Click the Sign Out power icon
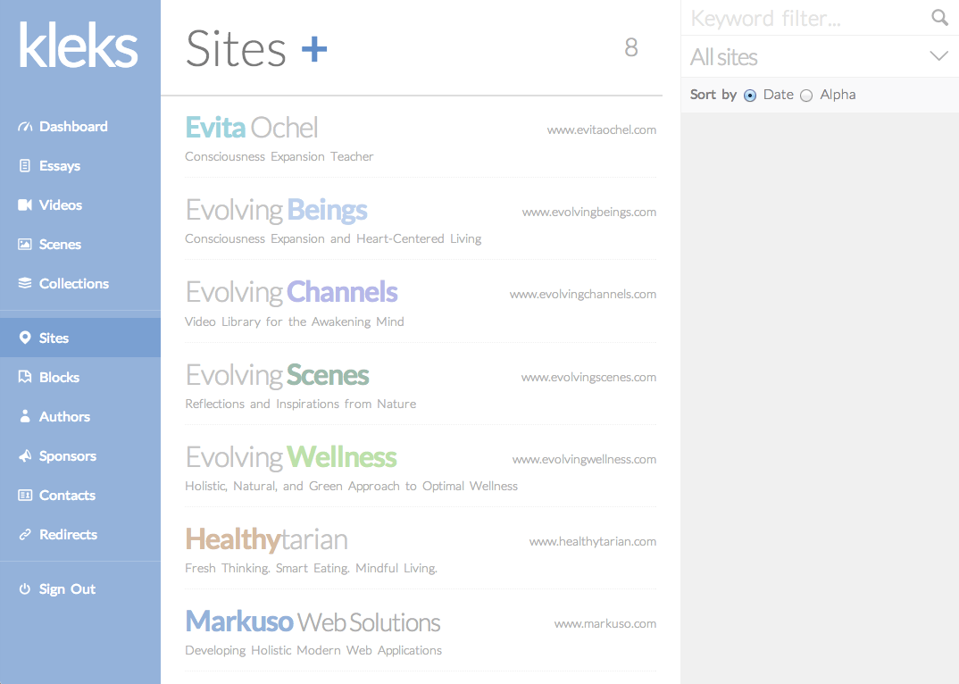Screen dimensions: 959x684 coord(25,589)
